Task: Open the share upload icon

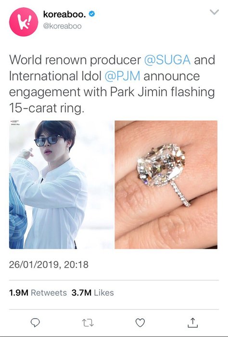Action: pyautogui.click(x=192, y=323)
